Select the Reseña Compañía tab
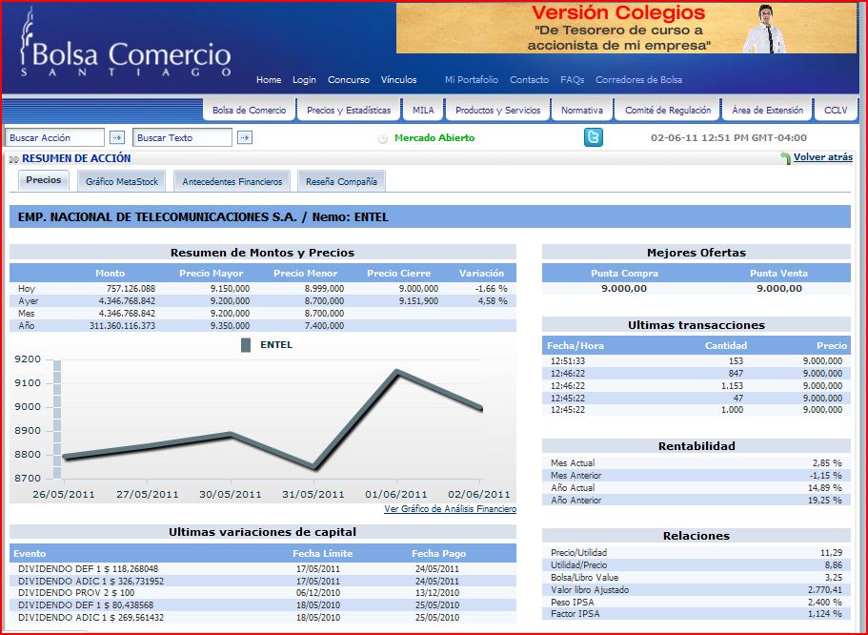Viewport: 868px width, 635px height. 342,181
